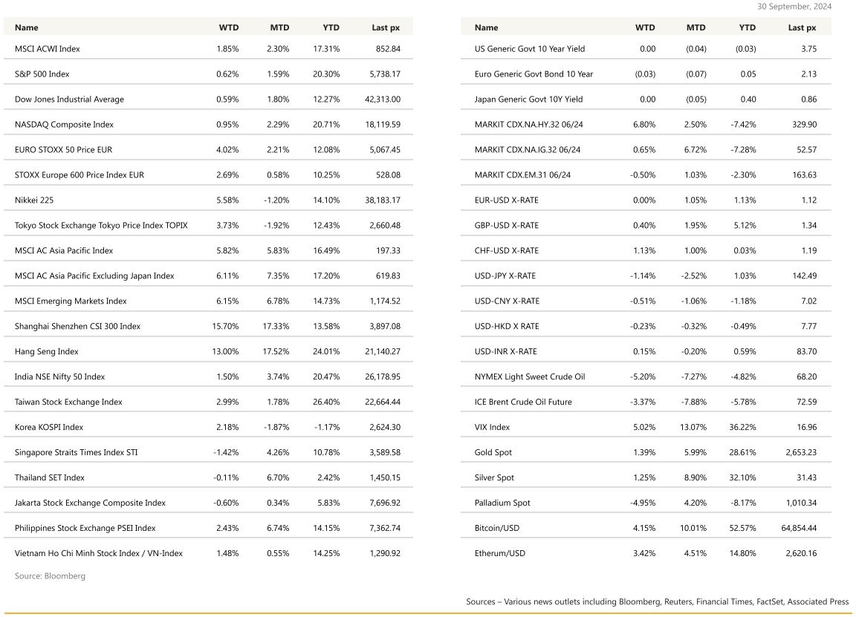This screenshot has height=617, width=856.
Task: Click the USD-JPY X-RATE row name
Action: point(505,276)
